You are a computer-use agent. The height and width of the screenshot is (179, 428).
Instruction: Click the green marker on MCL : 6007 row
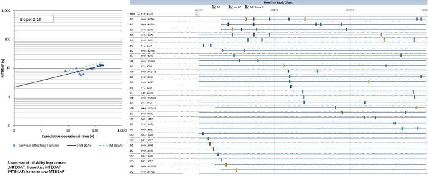(x=208, y=139)
